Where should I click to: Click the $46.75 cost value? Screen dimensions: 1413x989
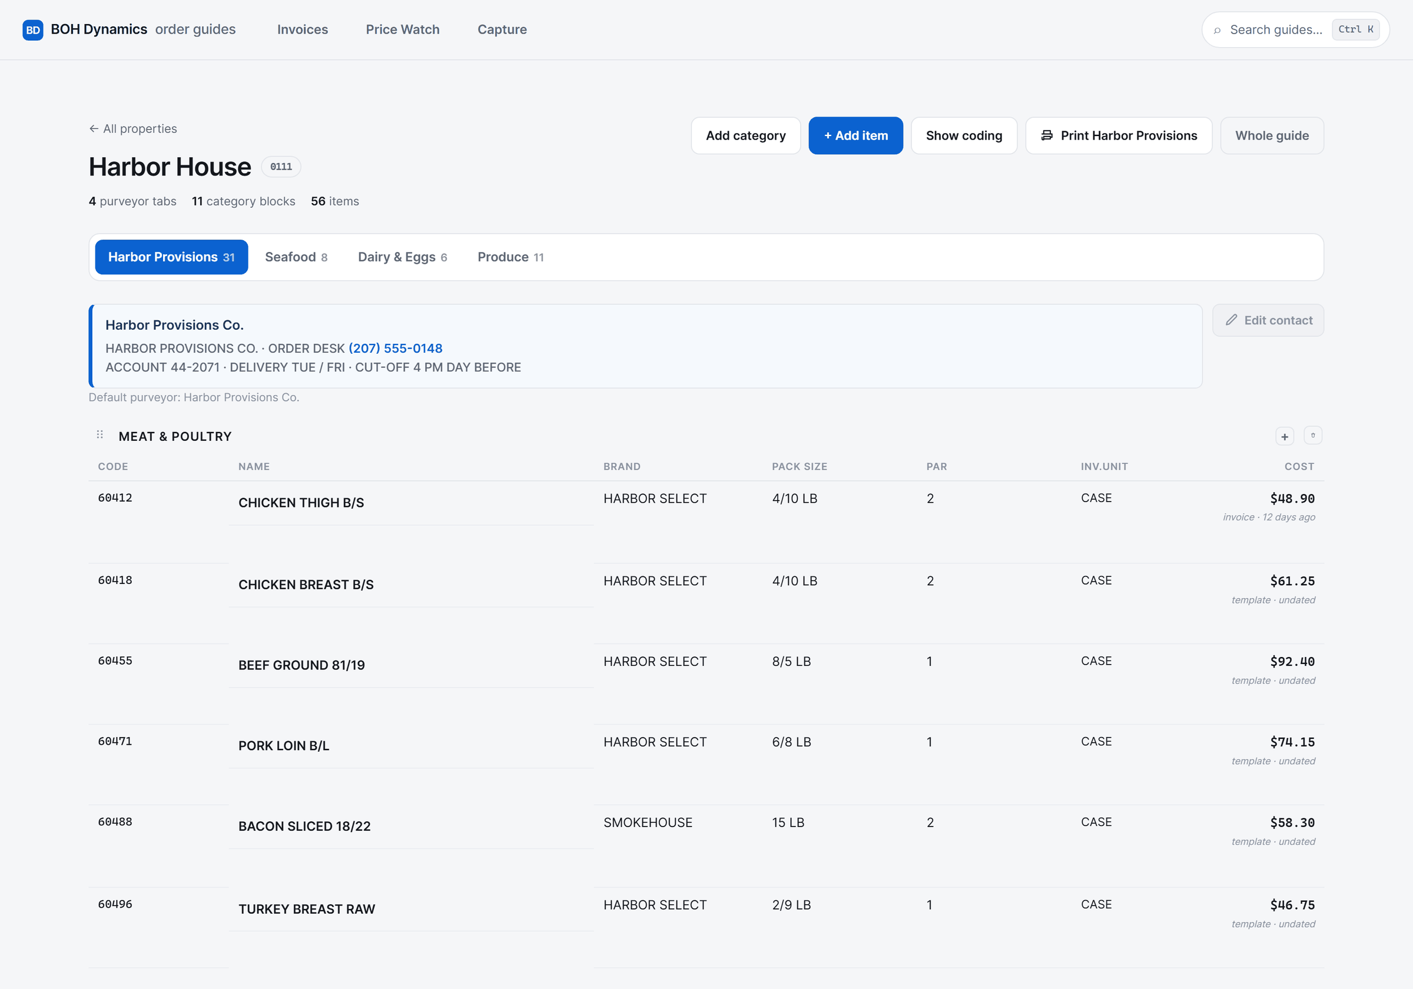(1292, 905)
